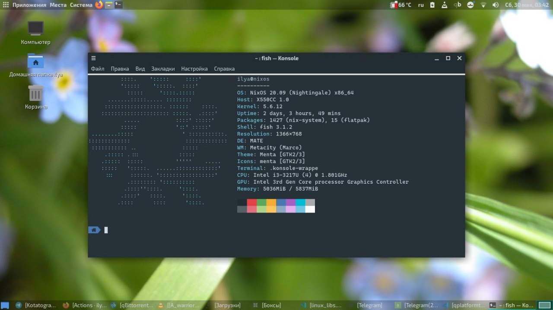Switch to the qBittorrent taskbar window
This screenshot has width=553, height=310.
(131, 305)
